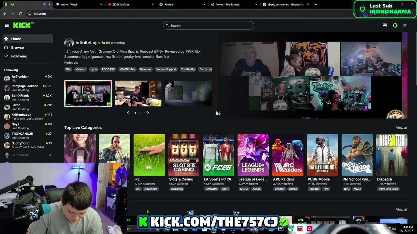Open the Home sidebar item
This screenshot has height=234, width=417.
[x=28, y=39]
